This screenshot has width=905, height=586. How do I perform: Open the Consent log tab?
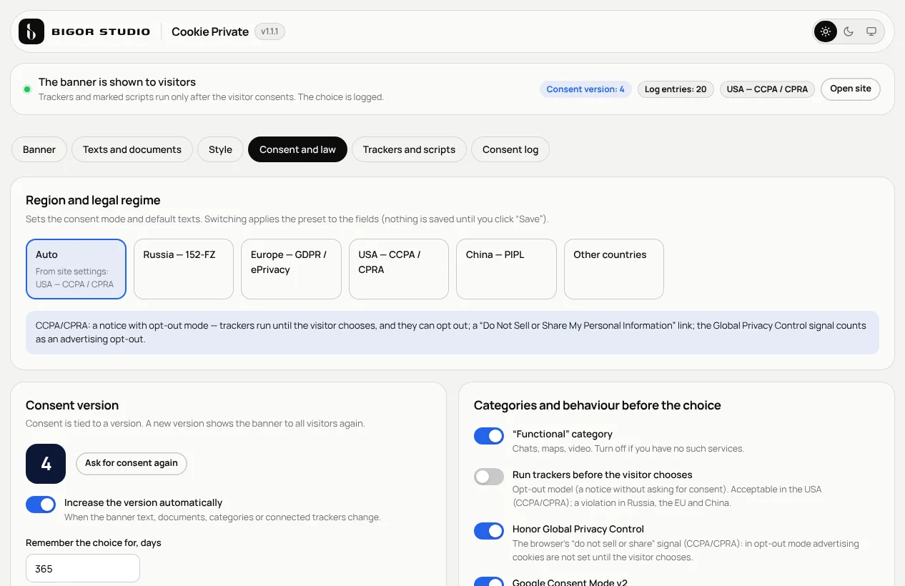[x=510, y=149]
